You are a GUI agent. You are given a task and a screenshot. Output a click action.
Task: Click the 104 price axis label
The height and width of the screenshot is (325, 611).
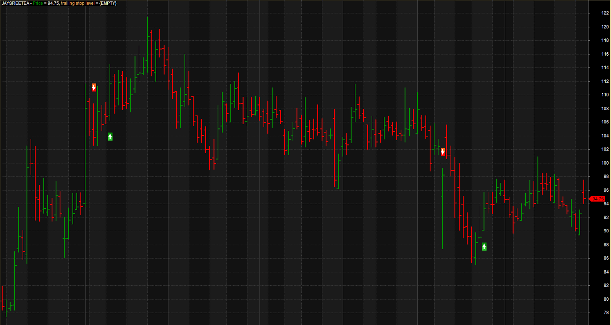[605, 136]
